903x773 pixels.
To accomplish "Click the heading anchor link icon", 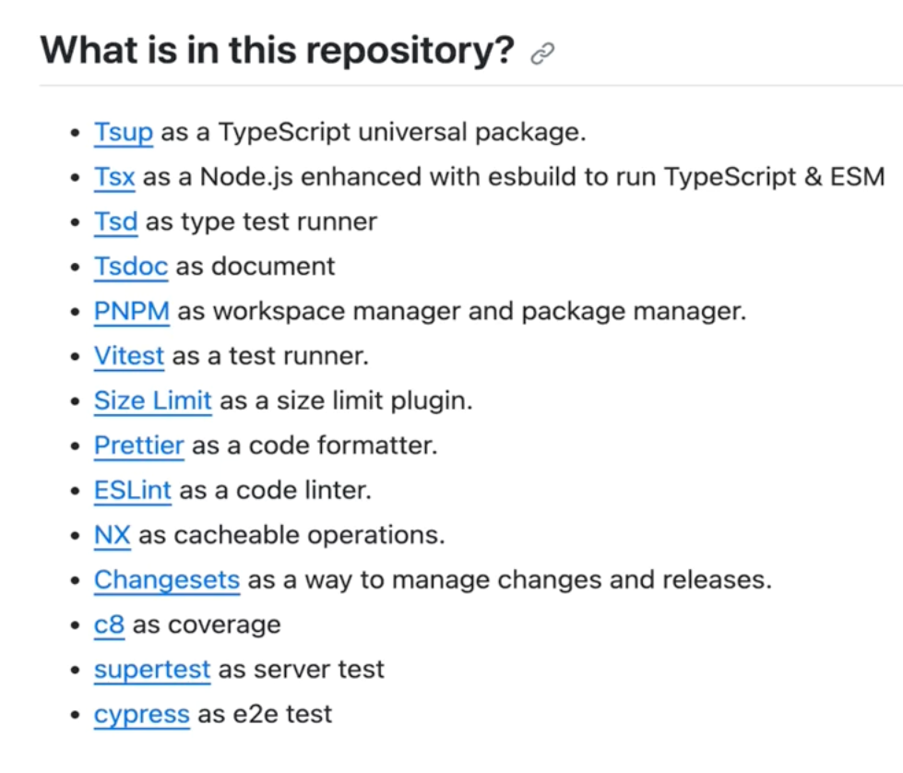I will tap(543, 54).
